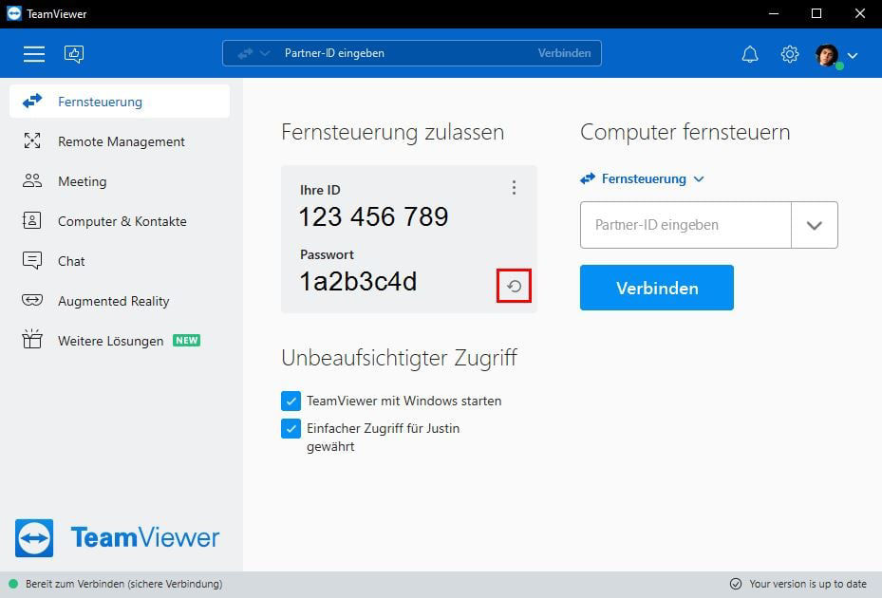Click the Meeting people icon
882x598 pixels.
coord(32,180)
